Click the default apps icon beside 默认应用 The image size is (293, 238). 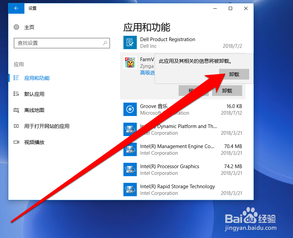point(16,94)
